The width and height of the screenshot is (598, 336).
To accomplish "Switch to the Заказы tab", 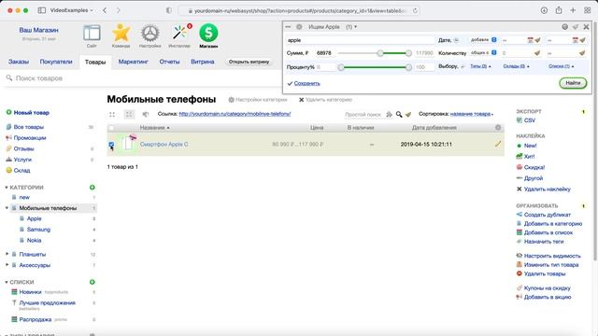I will pos(19,62).
